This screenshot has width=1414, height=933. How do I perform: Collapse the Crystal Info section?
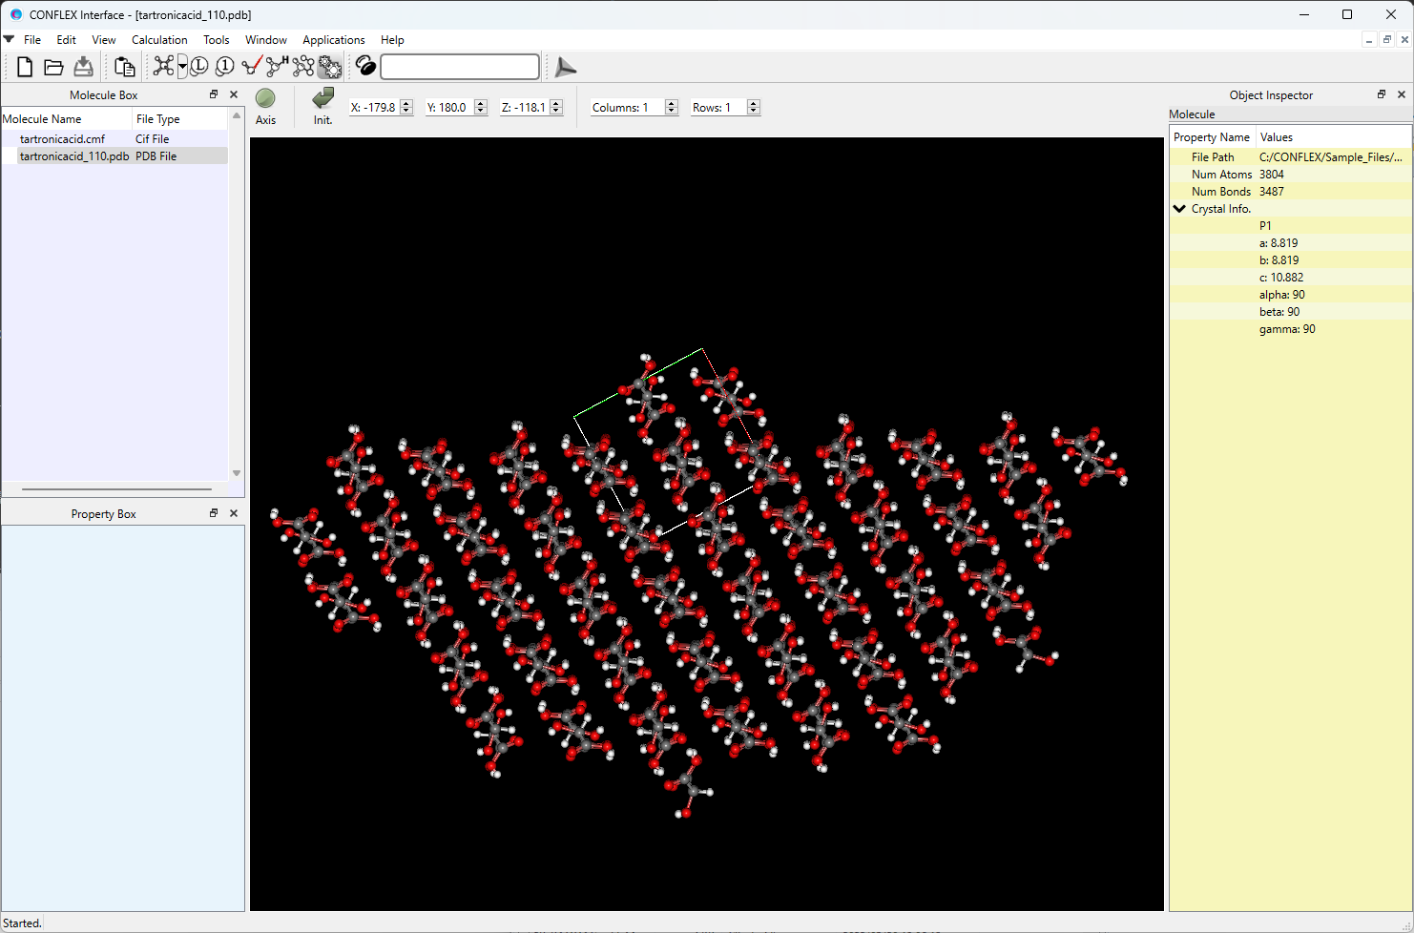point(1179,208)
